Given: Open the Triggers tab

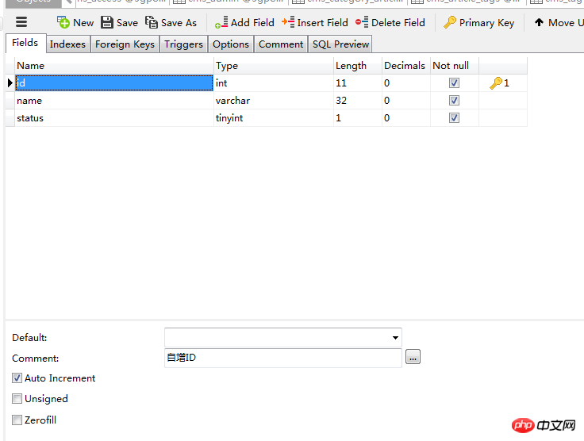Looking at the screenshot, I should pyautogui.click(x=183, y=44).
